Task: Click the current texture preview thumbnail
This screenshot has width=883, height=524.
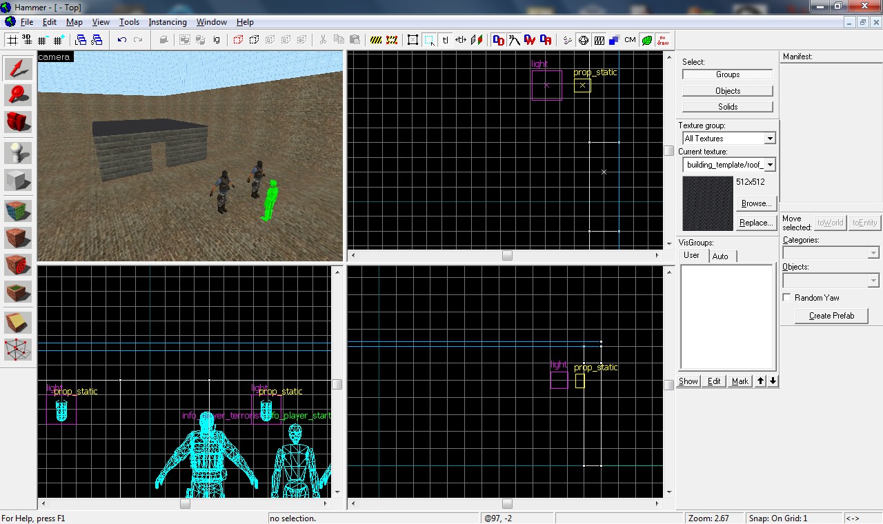Action: coord(706,203)
